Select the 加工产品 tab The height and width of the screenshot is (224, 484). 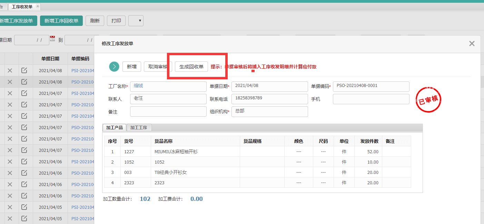[114, 127]
